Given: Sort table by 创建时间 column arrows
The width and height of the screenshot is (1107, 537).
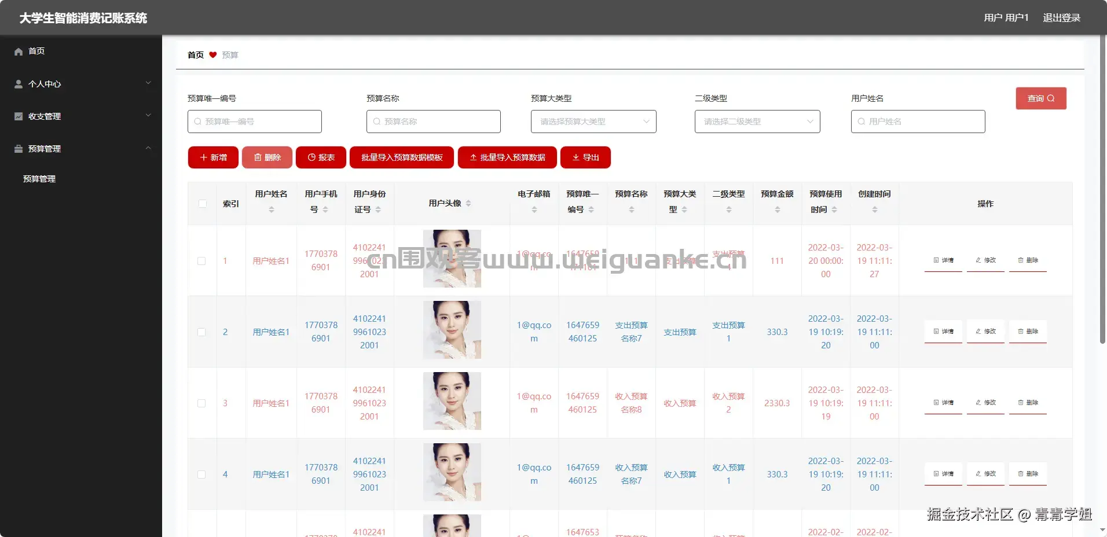Looking at the screenshot, I should coord(875,209).
